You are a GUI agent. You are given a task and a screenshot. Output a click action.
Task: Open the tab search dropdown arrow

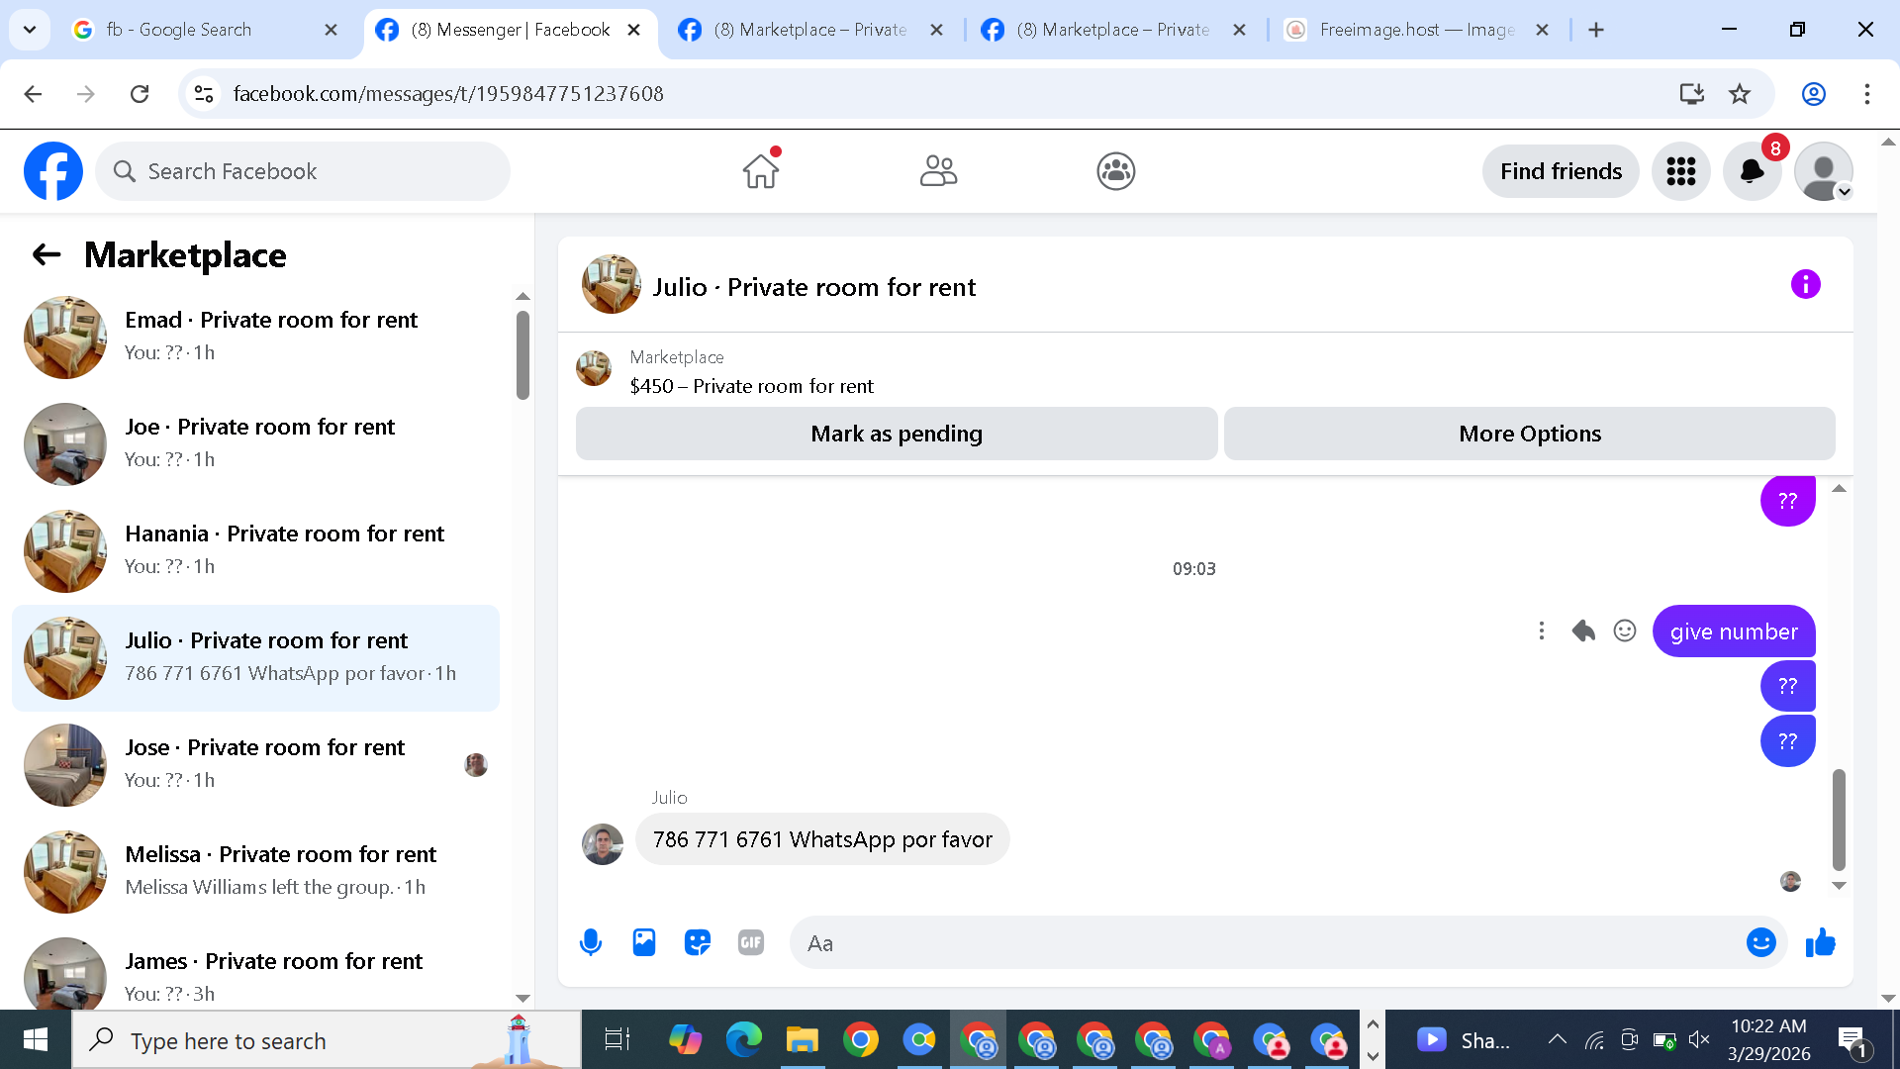point(30,30)
